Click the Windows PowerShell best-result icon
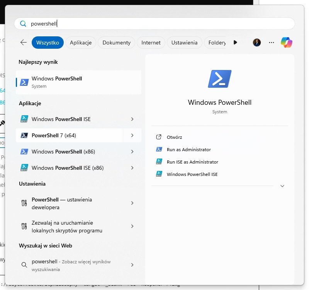This screenshot has width=309, height=290. pyautogui.click(x=24, y=82)
